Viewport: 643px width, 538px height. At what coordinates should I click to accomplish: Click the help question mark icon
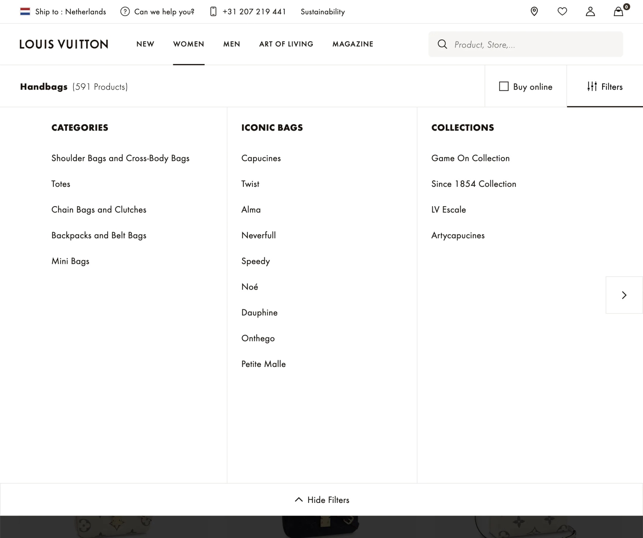coord(125,12)
